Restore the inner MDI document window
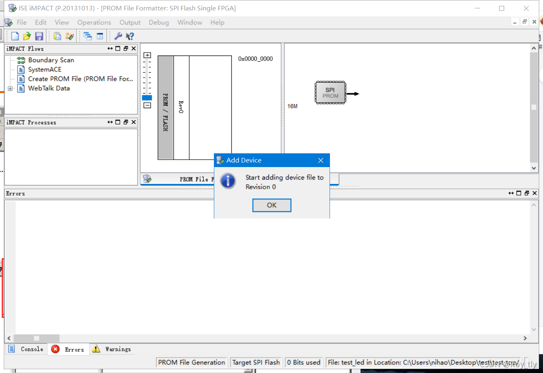Viewport: 543px width, 373px height. point(525,22)
